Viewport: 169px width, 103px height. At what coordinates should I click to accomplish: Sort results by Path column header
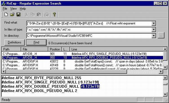click(11, 49)
